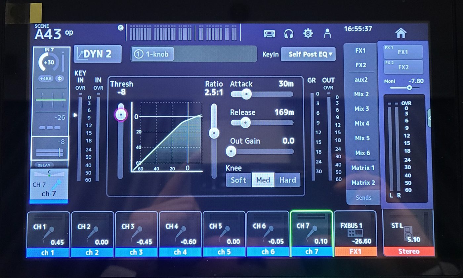This screenshot has width=463, height=278.
Task: Select the CH 2 microphone channel strip
Action: point(92,234)
